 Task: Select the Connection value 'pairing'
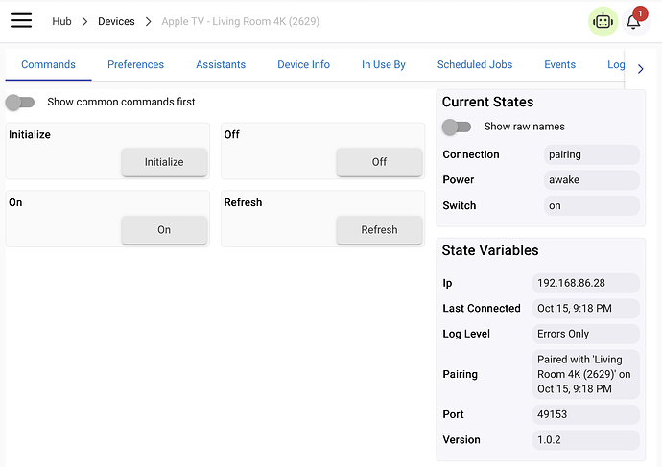pos(592,154)
